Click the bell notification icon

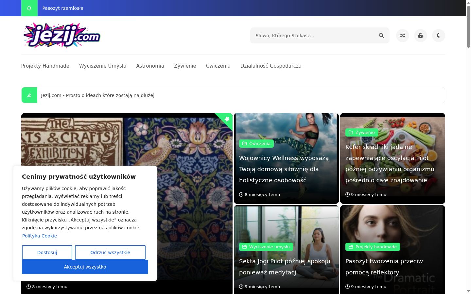tap(29, 8)
